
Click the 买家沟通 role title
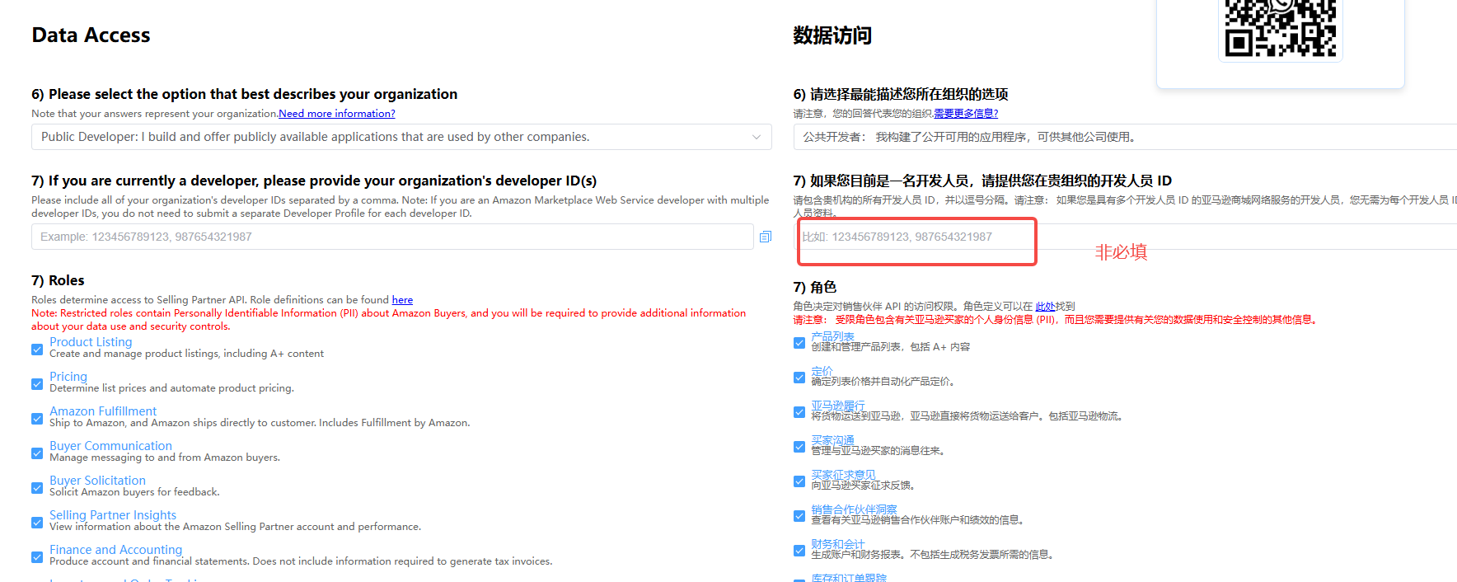pyautogui.click(x=832, y=440)
